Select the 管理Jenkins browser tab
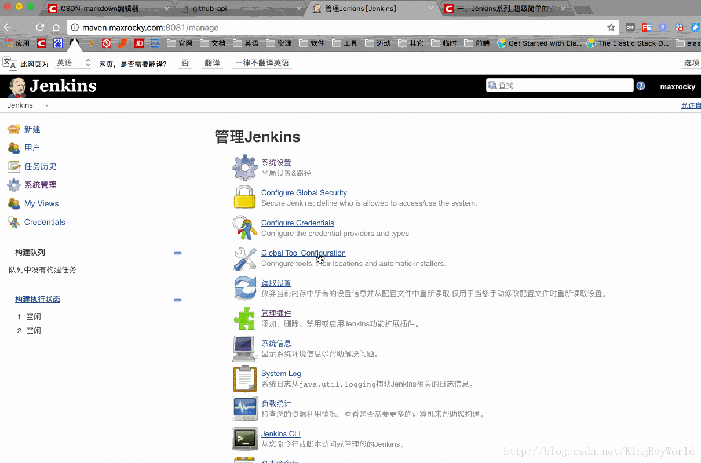Image resolution: width=701 pixels, height=463 pixels. point(373,9)
